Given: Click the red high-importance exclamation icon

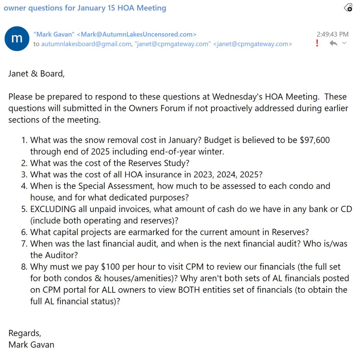Looking at the screenshot, I should point(317,43).
